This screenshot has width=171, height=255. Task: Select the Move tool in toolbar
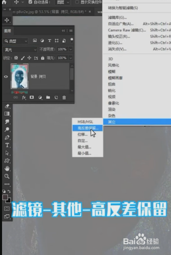pyautogui.click(x=7, y=20)
